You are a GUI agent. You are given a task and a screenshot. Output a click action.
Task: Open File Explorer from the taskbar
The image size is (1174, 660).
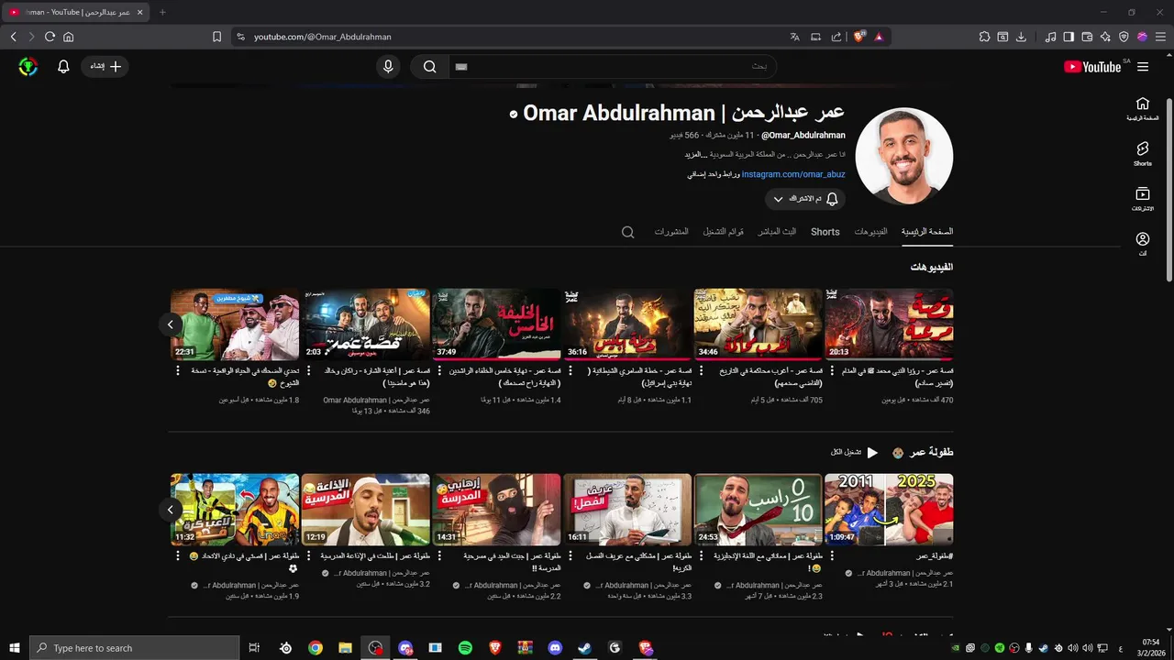tap(346, 648)
